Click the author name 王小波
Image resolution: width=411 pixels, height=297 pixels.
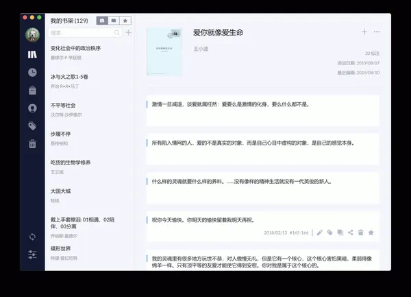[201, 49]
